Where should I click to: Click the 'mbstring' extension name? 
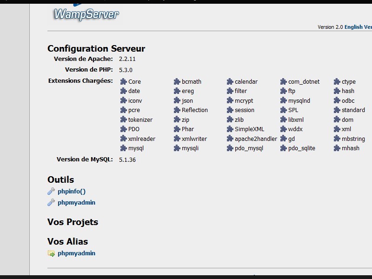pyautogui.click(x=353, y=139)
